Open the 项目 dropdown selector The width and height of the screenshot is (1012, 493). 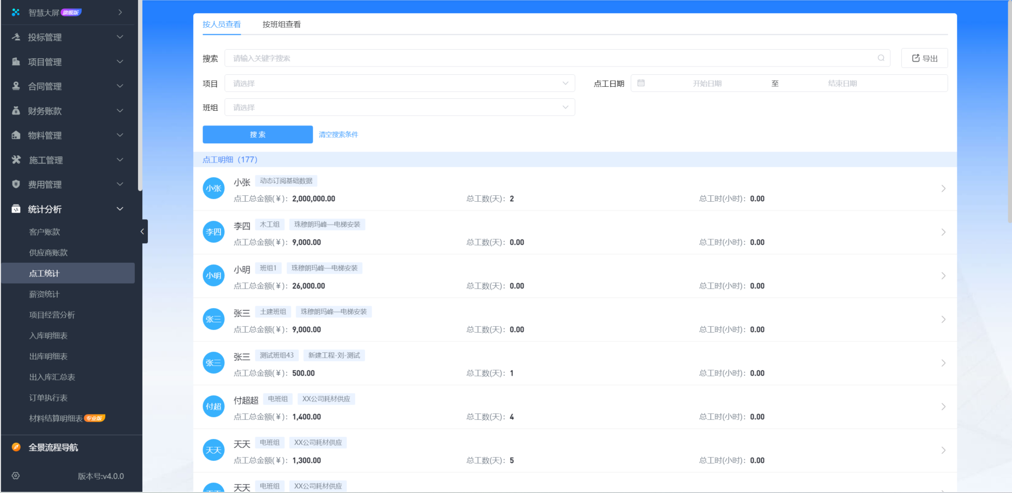pos(399,83)
